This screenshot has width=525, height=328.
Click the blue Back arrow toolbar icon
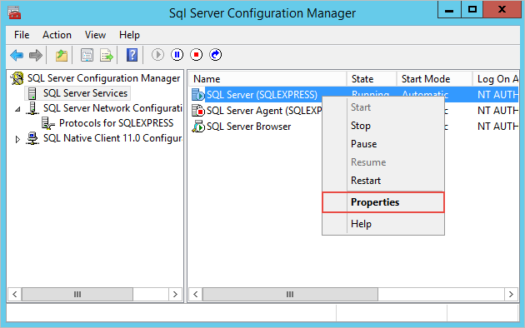[17, 55]
